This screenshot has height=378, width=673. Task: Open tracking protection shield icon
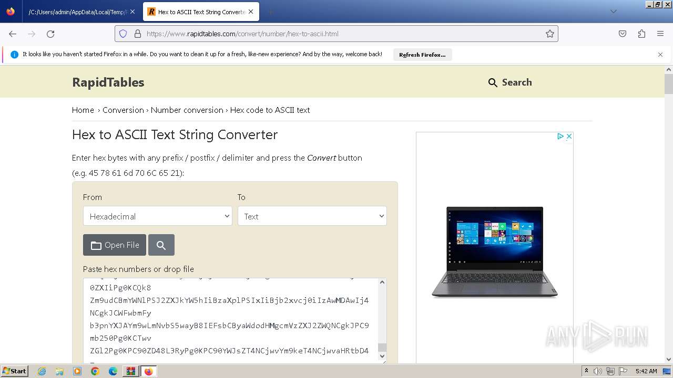(123, 34)
